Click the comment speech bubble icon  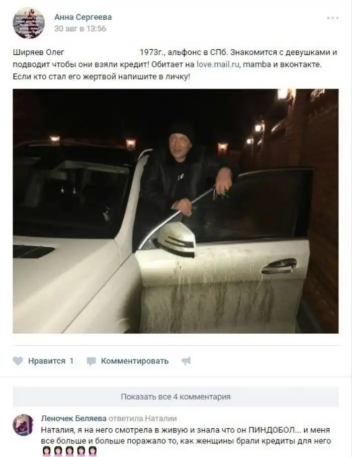coord(91,361)
